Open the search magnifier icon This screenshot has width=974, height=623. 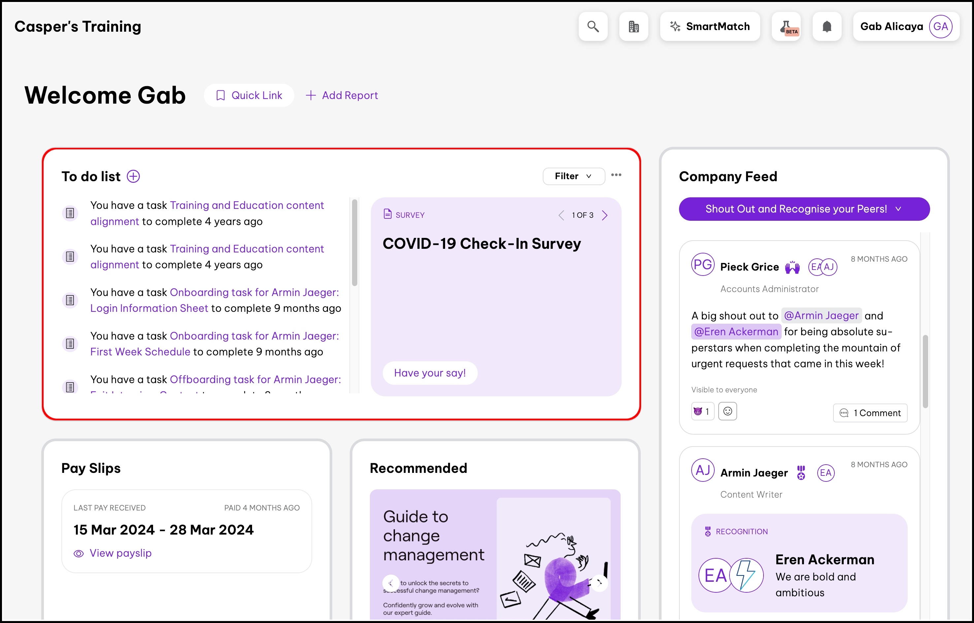point(593,27)
